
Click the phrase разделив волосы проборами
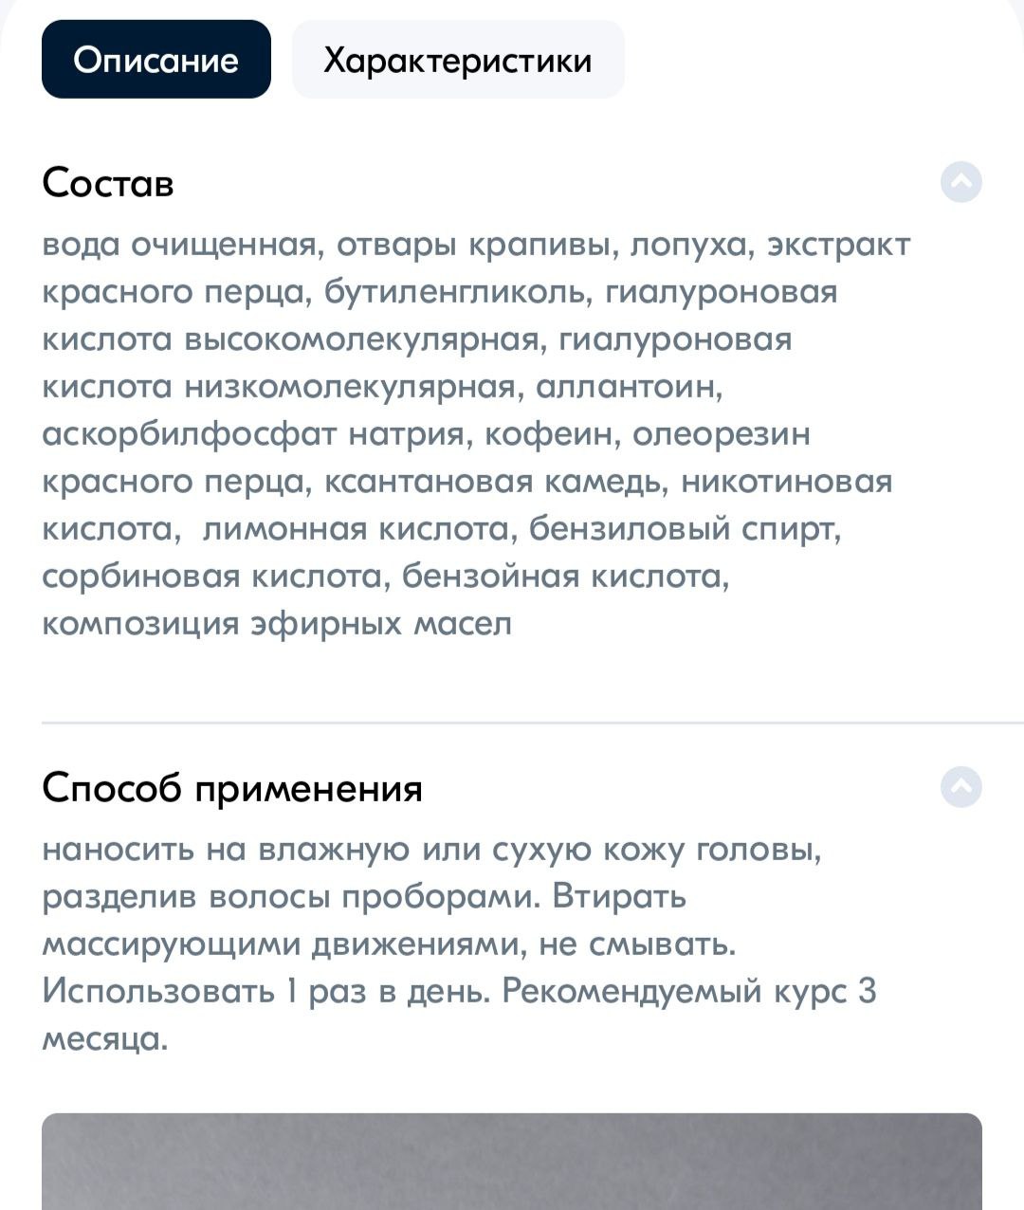tap(290, 897)
